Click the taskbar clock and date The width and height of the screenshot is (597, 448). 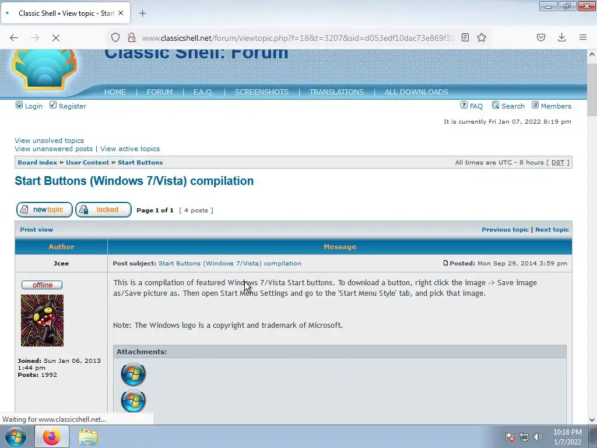[567, 437]
